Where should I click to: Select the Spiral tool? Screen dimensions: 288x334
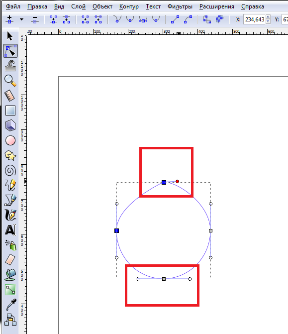point(10,171)
